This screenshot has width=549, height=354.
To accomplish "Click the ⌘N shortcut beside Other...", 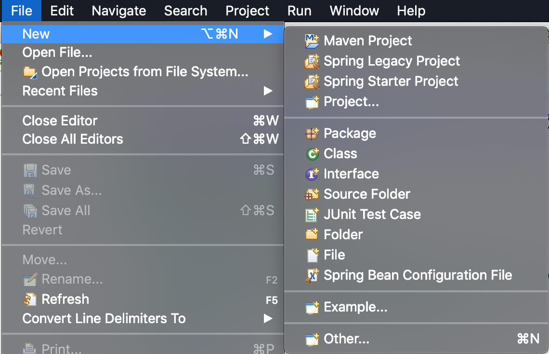I will coord(528,339).
